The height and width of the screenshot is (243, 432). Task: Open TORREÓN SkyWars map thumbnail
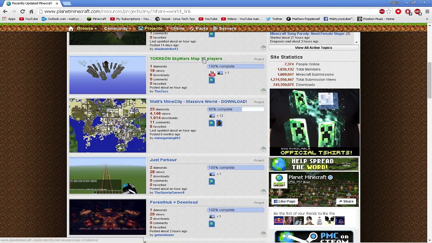(108, 75)
